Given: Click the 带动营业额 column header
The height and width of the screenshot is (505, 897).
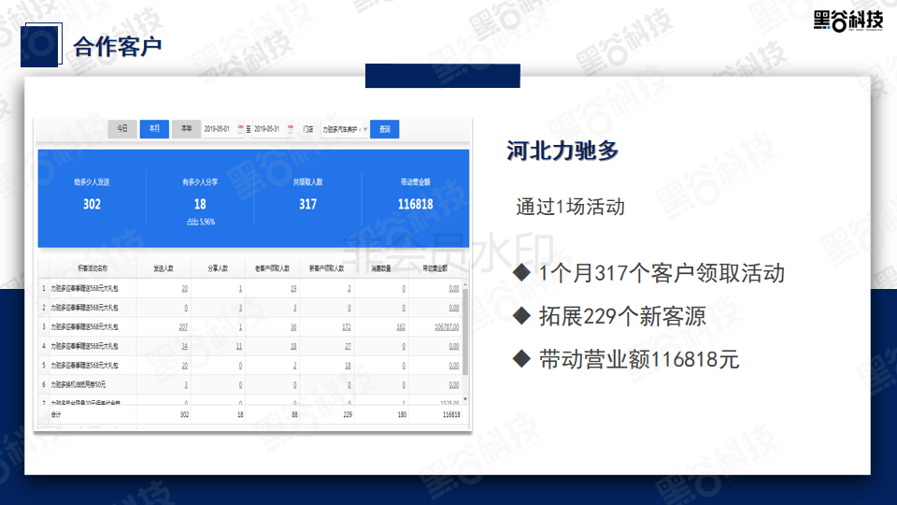Looking at the screenshot, I should tap(434, 268).
